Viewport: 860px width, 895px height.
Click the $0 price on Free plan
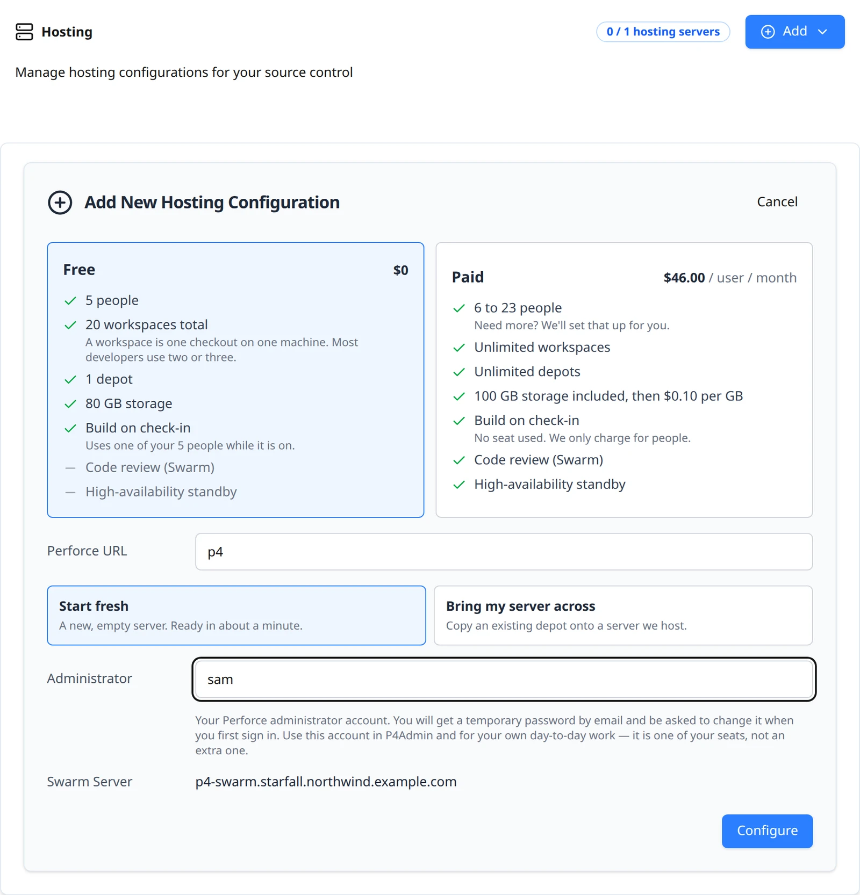(x=401, y=270)
